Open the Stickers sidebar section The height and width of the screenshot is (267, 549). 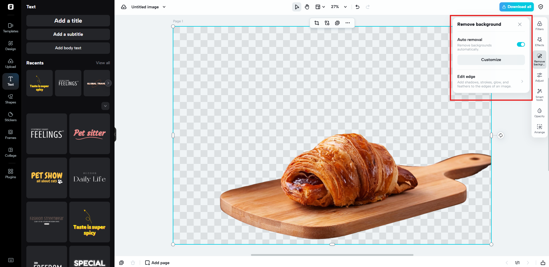pyautogui.click(x=11, y=117)
